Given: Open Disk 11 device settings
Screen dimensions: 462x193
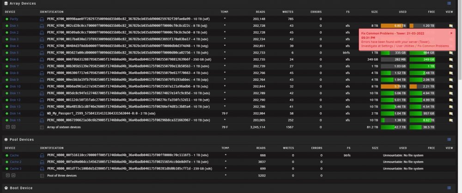Looking at the screenshot, I should click(x=15, y=93).
